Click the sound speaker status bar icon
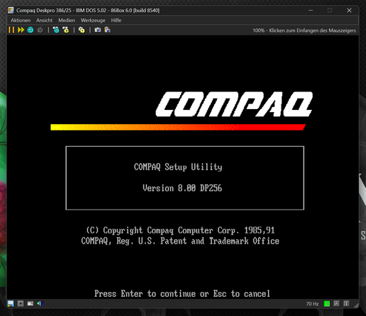The width and height of the screenshot is (366, 316). coord(40,303)
